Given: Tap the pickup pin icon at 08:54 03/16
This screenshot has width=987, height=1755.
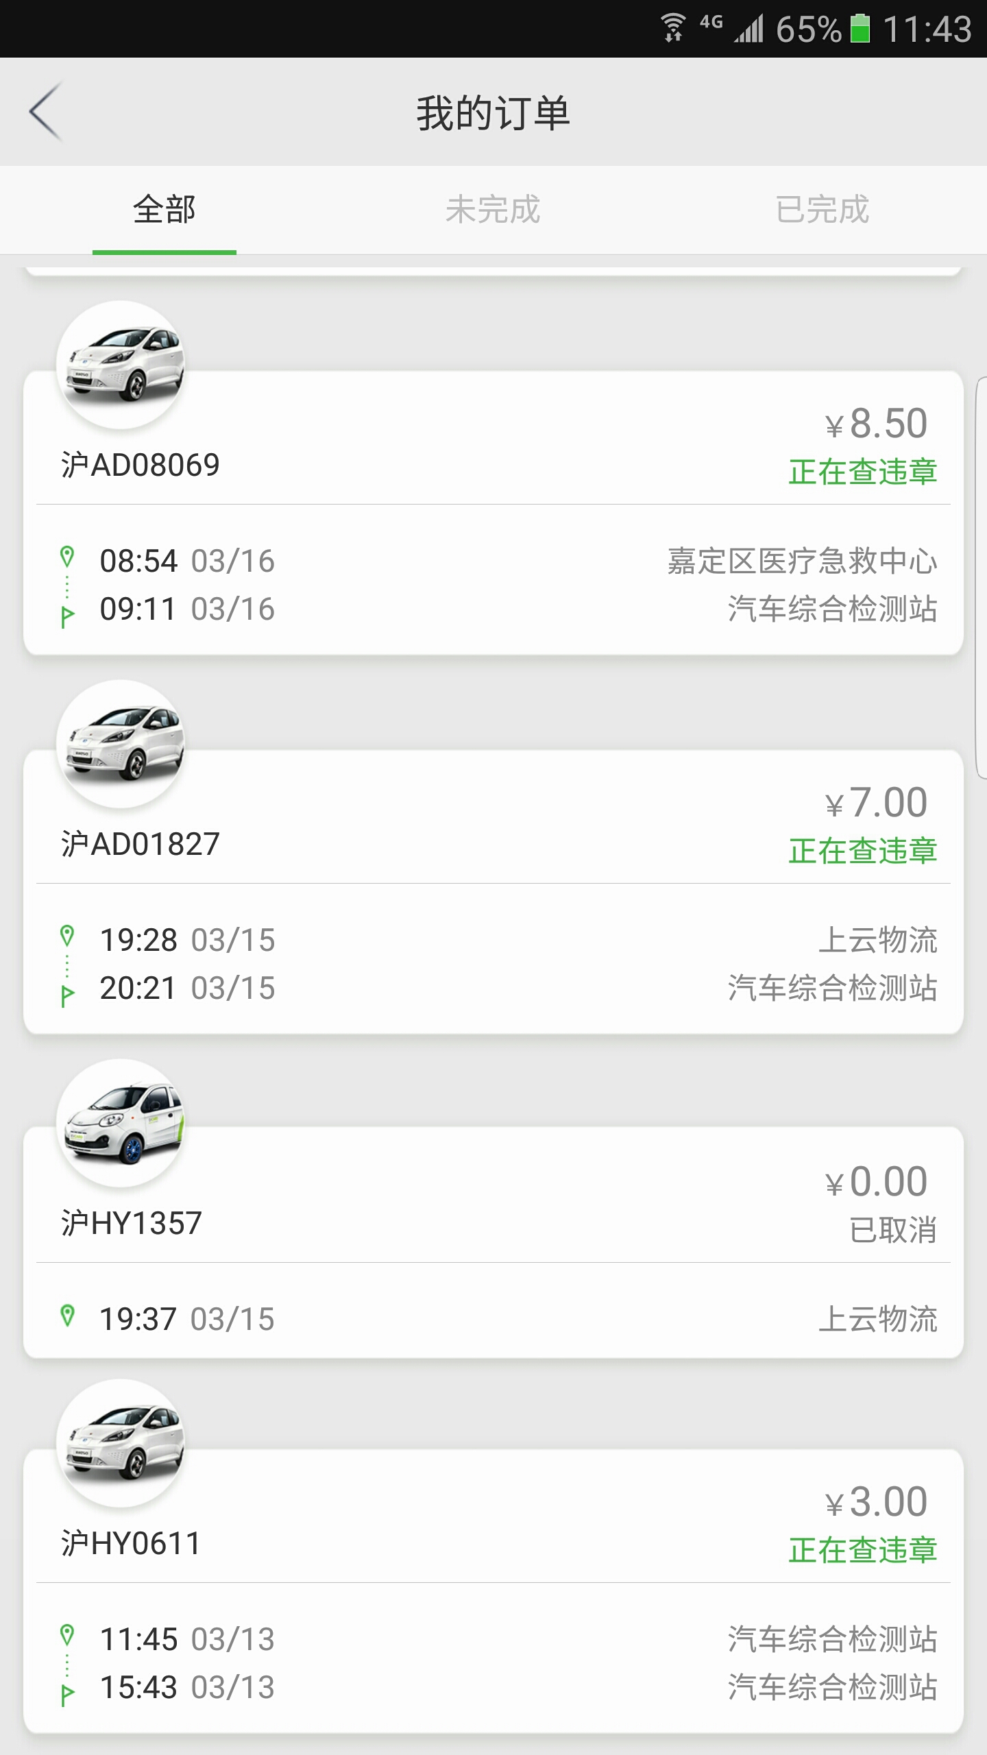Looking at the screenshot, I should point(67,557).
